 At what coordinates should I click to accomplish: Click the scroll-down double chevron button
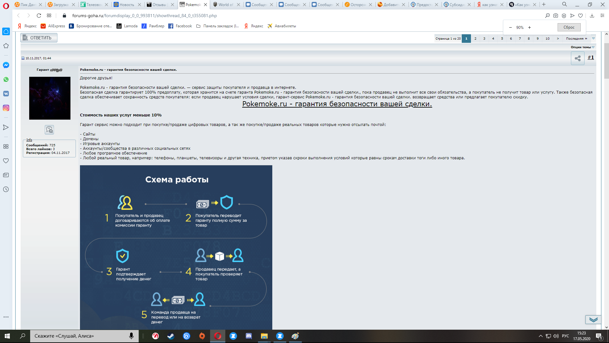point(593,320)
